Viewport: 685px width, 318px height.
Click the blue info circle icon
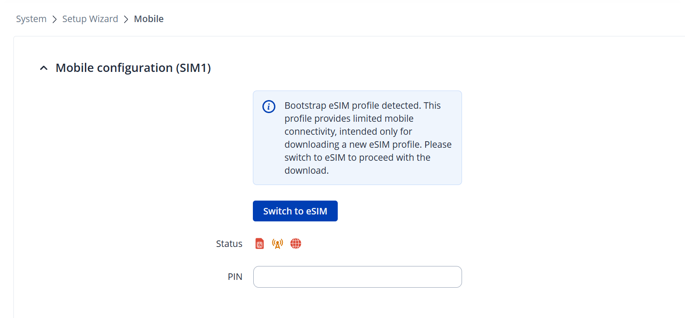(269, 107)
